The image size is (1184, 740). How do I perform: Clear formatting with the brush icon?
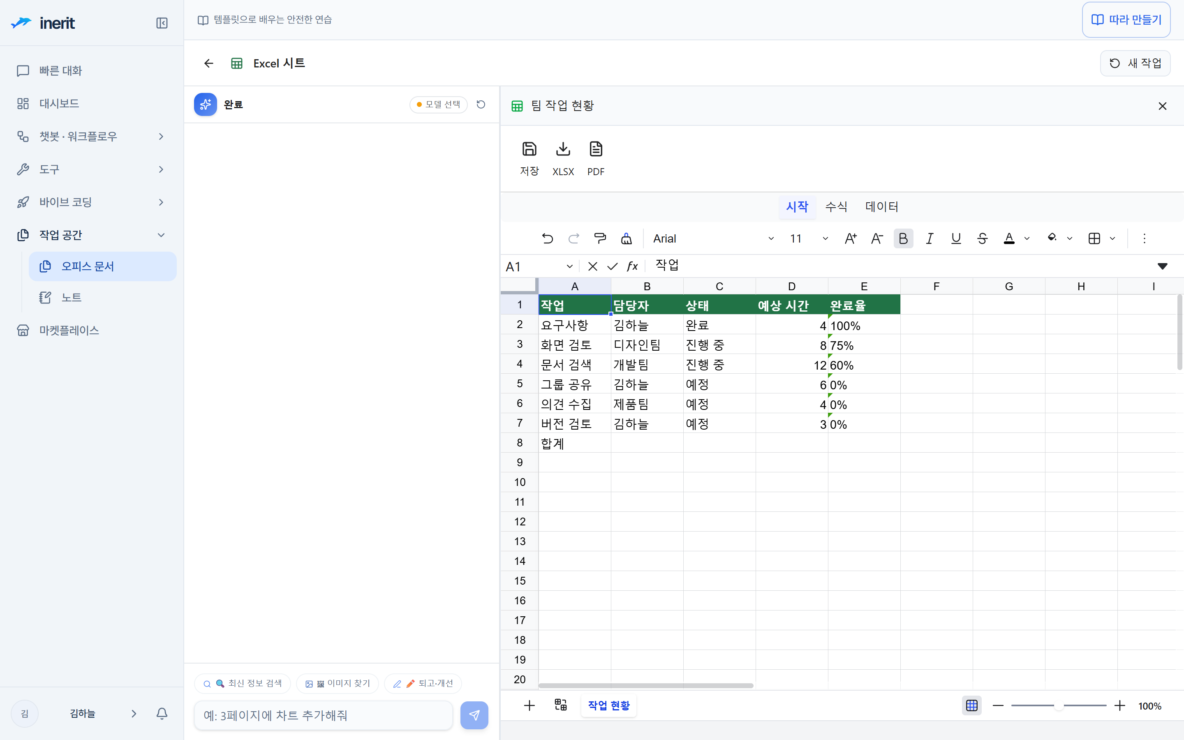pos(627,238)
